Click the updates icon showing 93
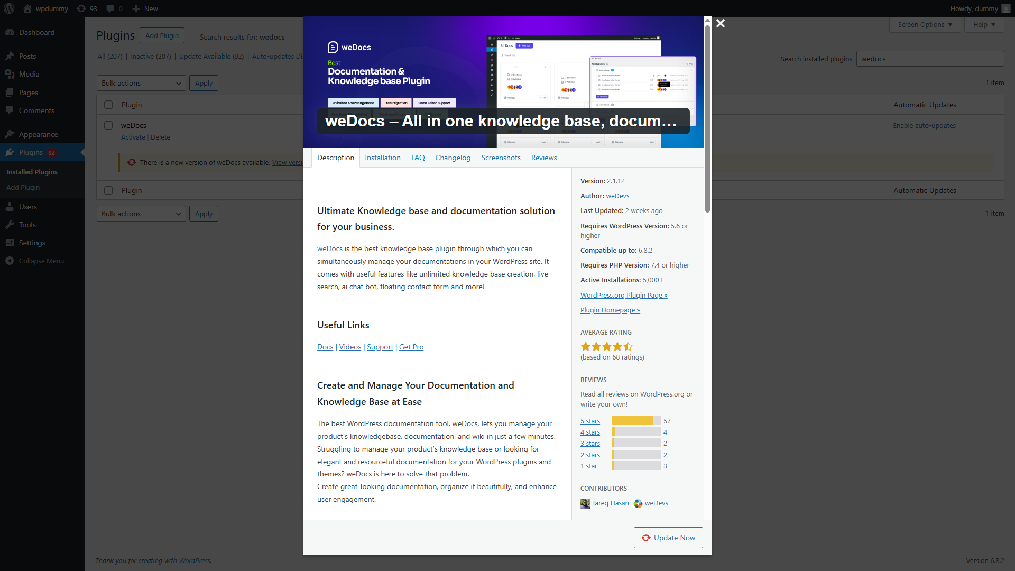Screen dimensions: 1015x571 [81, 8]
